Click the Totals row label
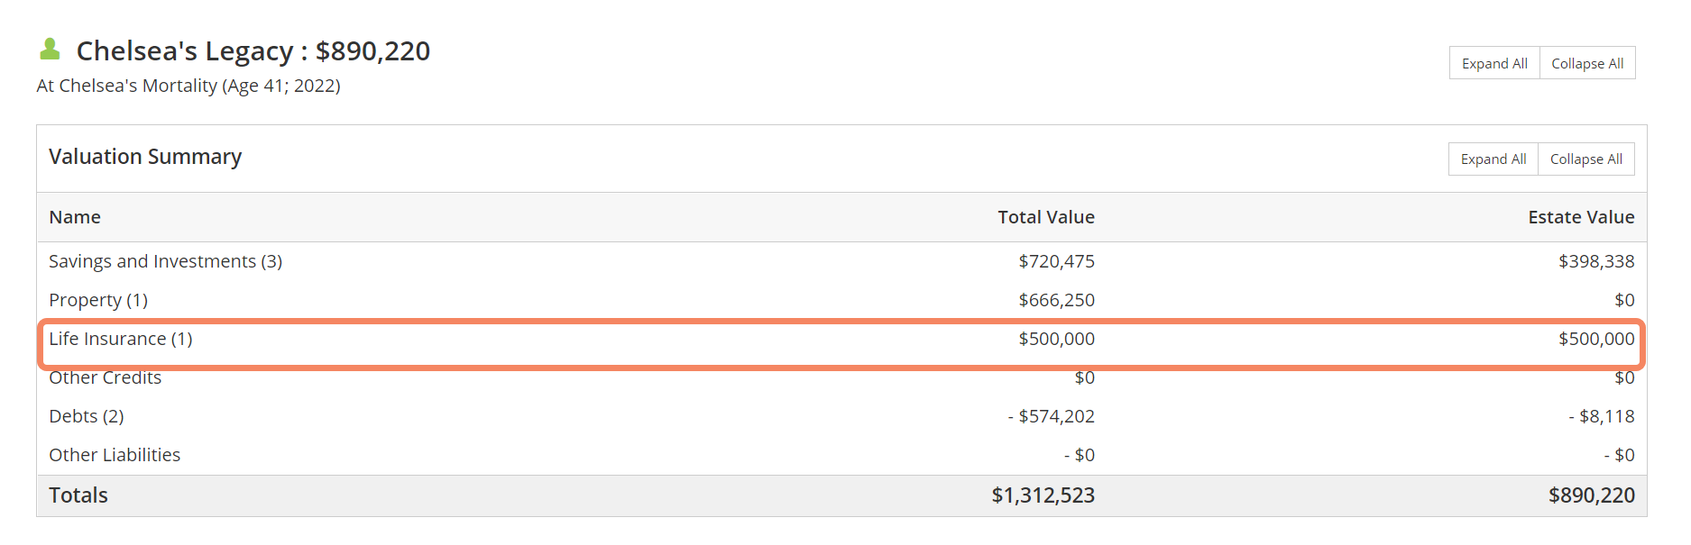 (x=78, y=495)
